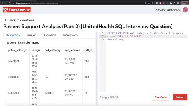Go Back to questions link

[x=21, y=20]
